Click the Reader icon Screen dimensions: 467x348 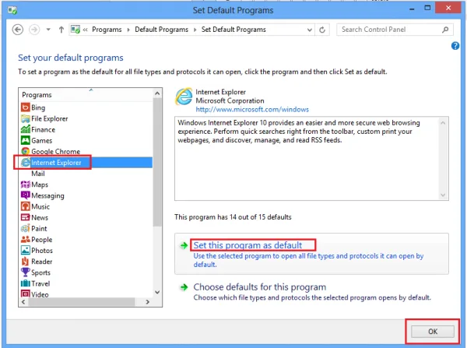[26, 262]
